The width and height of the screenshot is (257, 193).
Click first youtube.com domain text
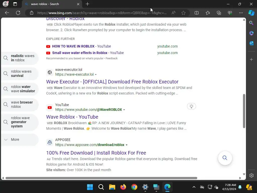click(x=167, y=46)
